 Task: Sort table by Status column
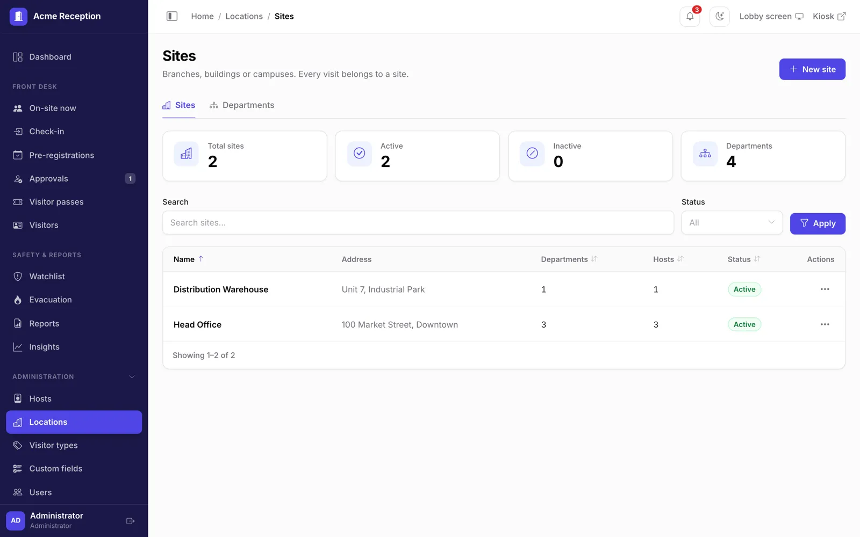point(744,259)
